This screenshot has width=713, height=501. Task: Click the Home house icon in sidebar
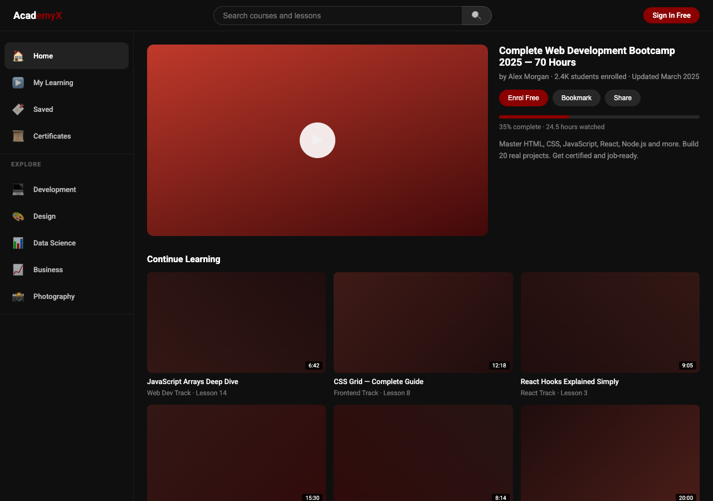(18, 56)
